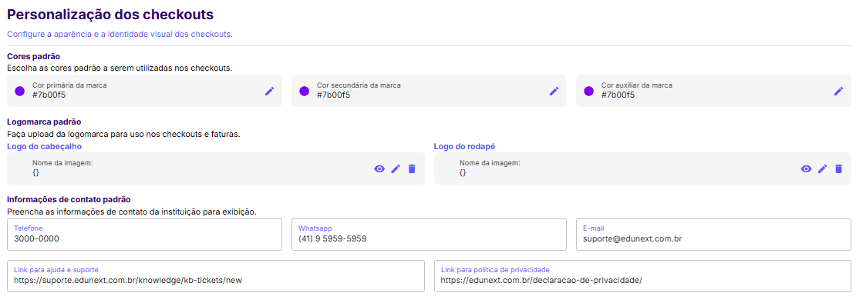Edit the primary brand color
866x303 pixels.
point(270,91)
